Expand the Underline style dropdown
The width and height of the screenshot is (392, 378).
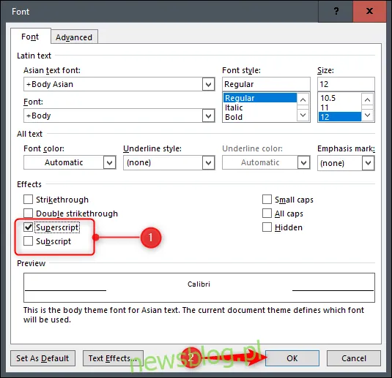pyautogui.click(x=209, y=162)
